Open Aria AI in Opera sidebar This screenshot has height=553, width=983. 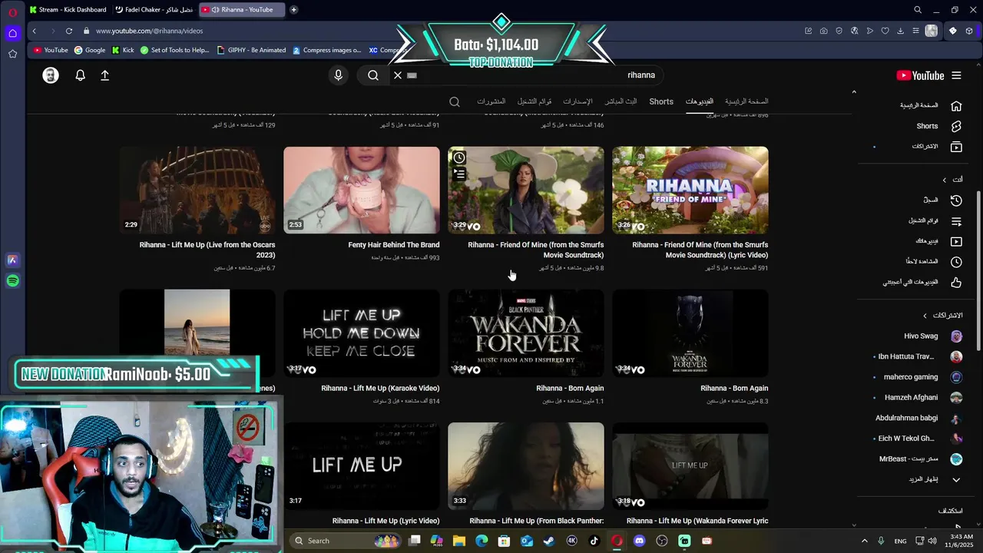(12, 260)
